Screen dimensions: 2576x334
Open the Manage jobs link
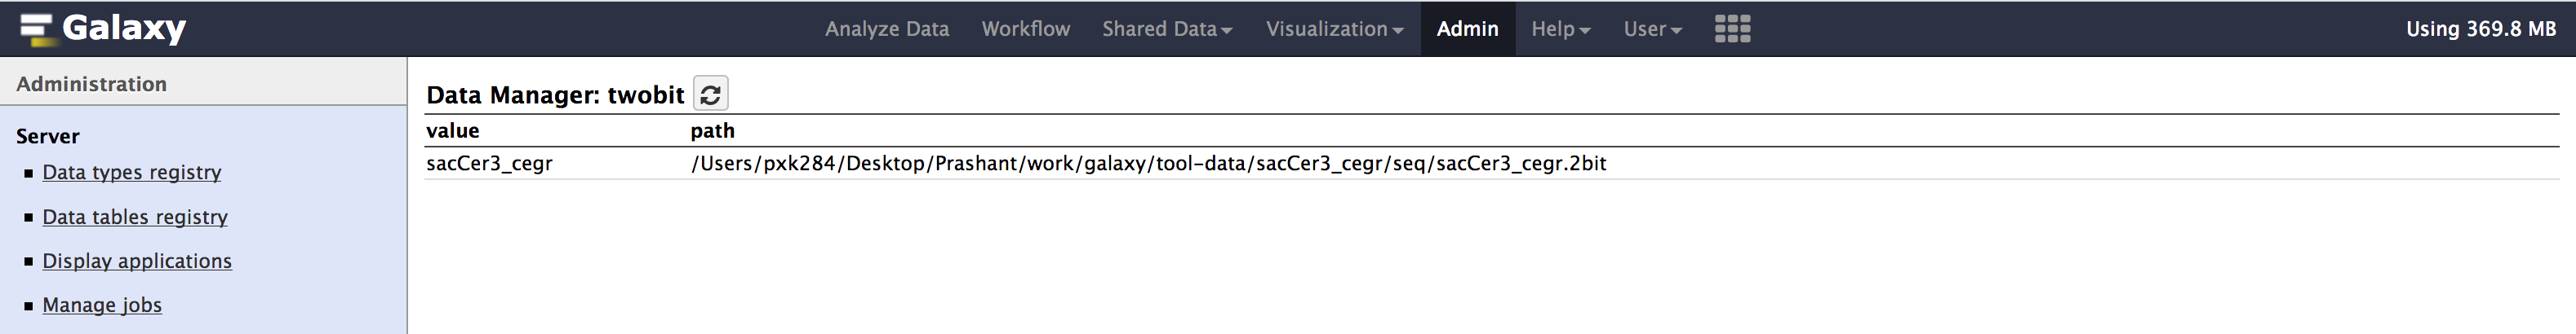click(x=102, y=305)
